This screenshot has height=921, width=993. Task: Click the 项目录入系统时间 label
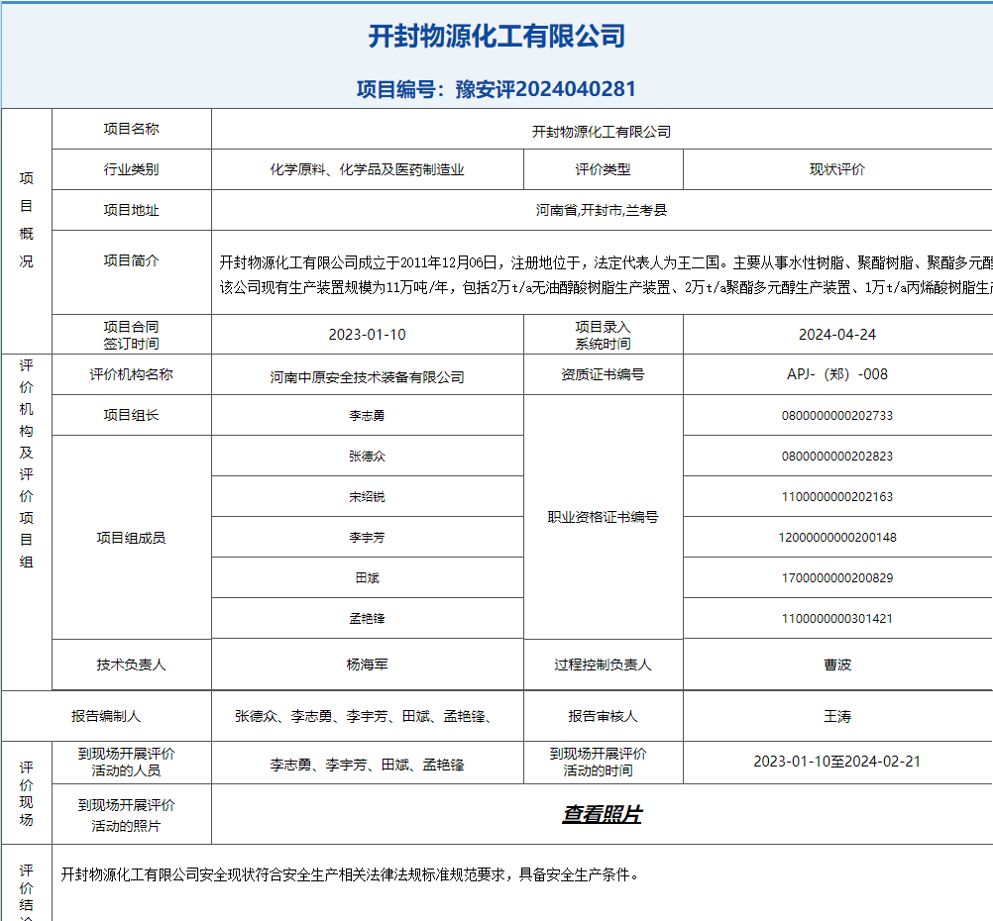(603, 335)
